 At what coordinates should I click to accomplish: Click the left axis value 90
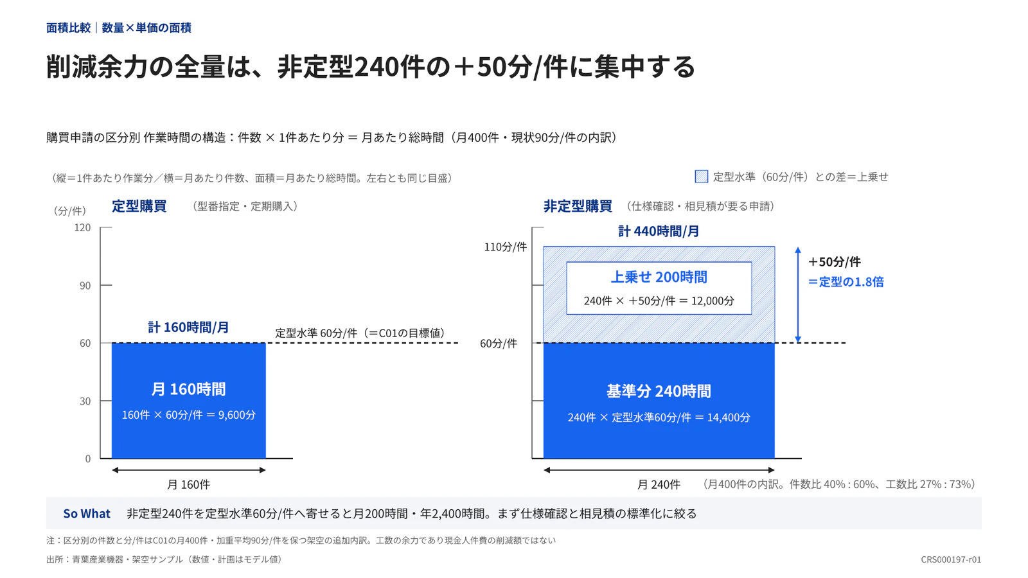click(x=85, y=286)
